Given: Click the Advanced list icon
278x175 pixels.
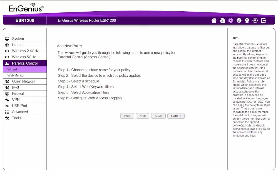Looking at the screenshot, I should (x=7, y=112).
